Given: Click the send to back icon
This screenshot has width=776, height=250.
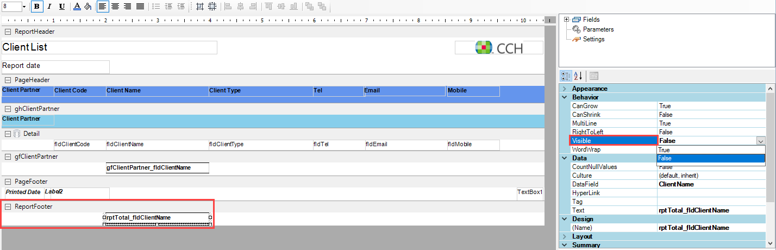Looking at the screenshot, I should pos(322,7).
